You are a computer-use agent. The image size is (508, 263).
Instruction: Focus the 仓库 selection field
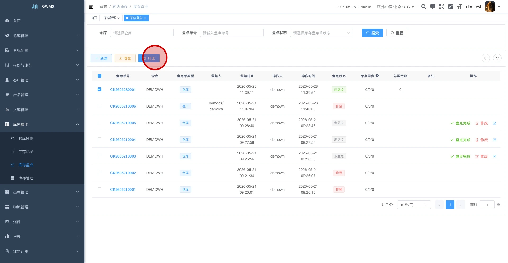coord(142,33)
